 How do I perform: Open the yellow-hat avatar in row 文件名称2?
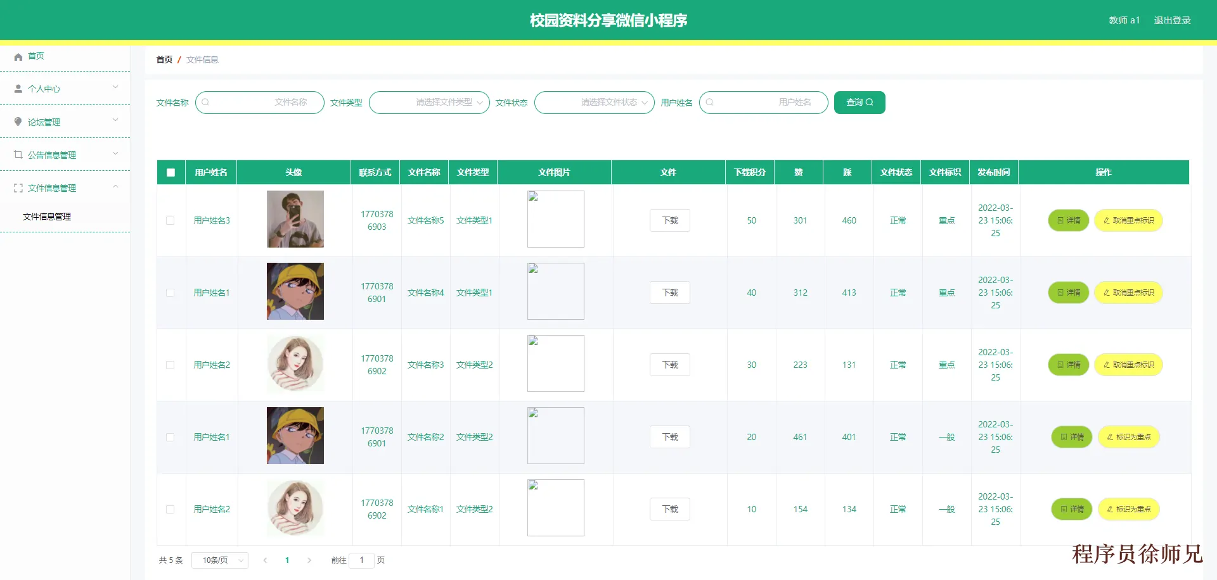point(295,436)
